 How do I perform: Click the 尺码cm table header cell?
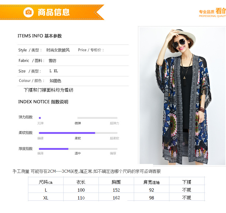tap(46, 182)
